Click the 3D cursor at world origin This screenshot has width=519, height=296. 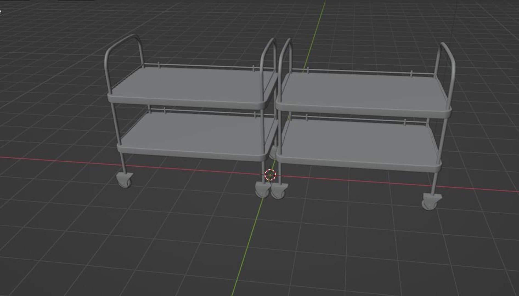click(x=270, y=175)
